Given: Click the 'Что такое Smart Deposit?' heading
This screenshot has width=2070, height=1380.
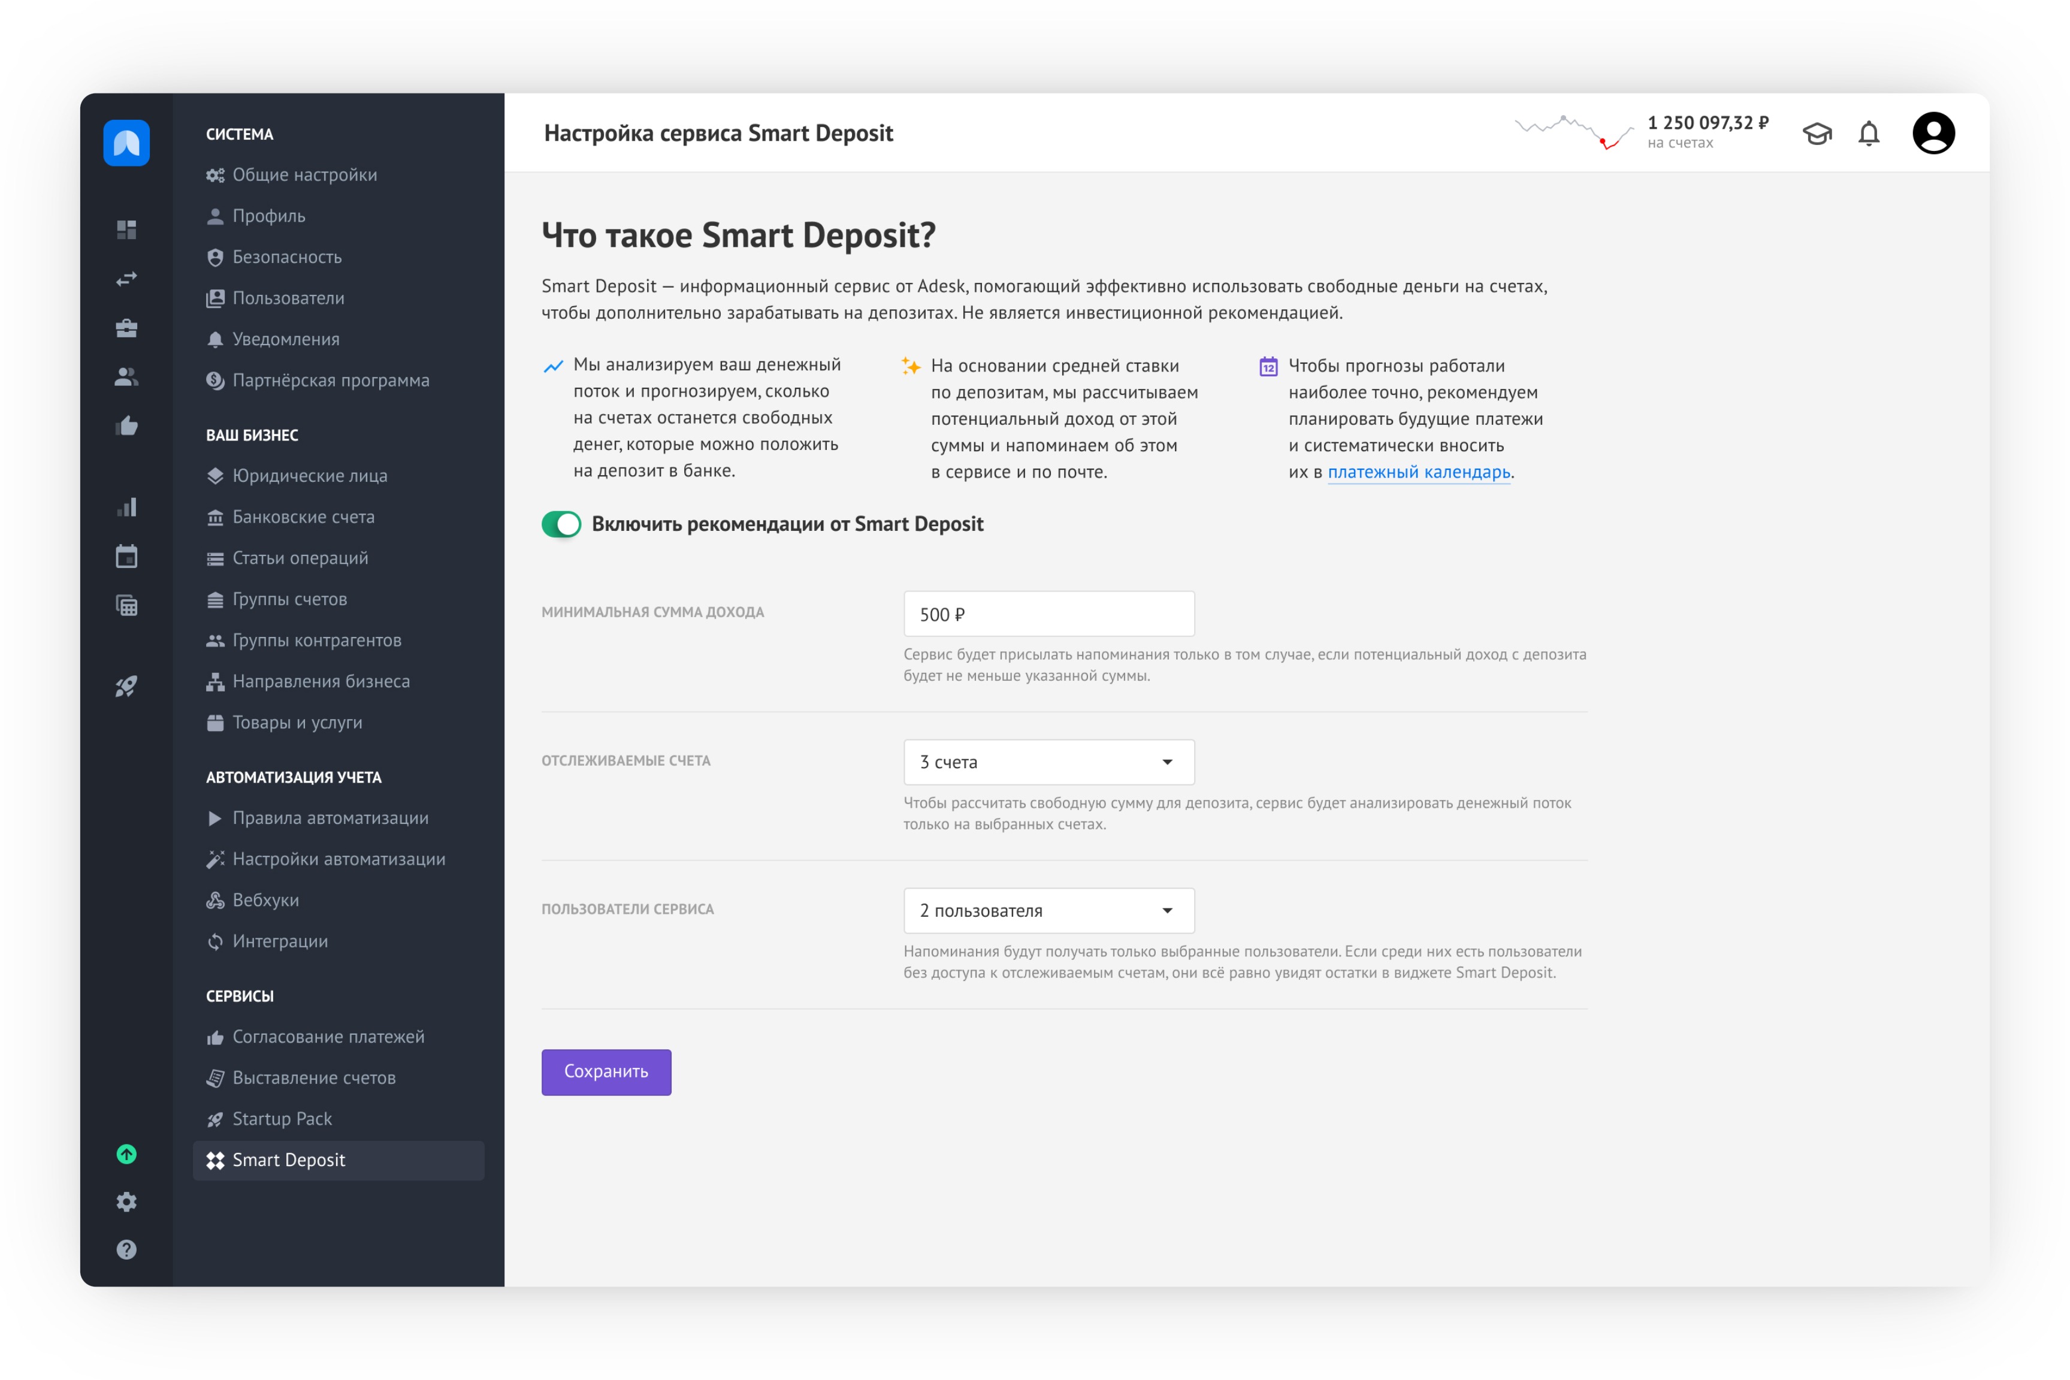Looking at the screenshot, I should 738,236.
